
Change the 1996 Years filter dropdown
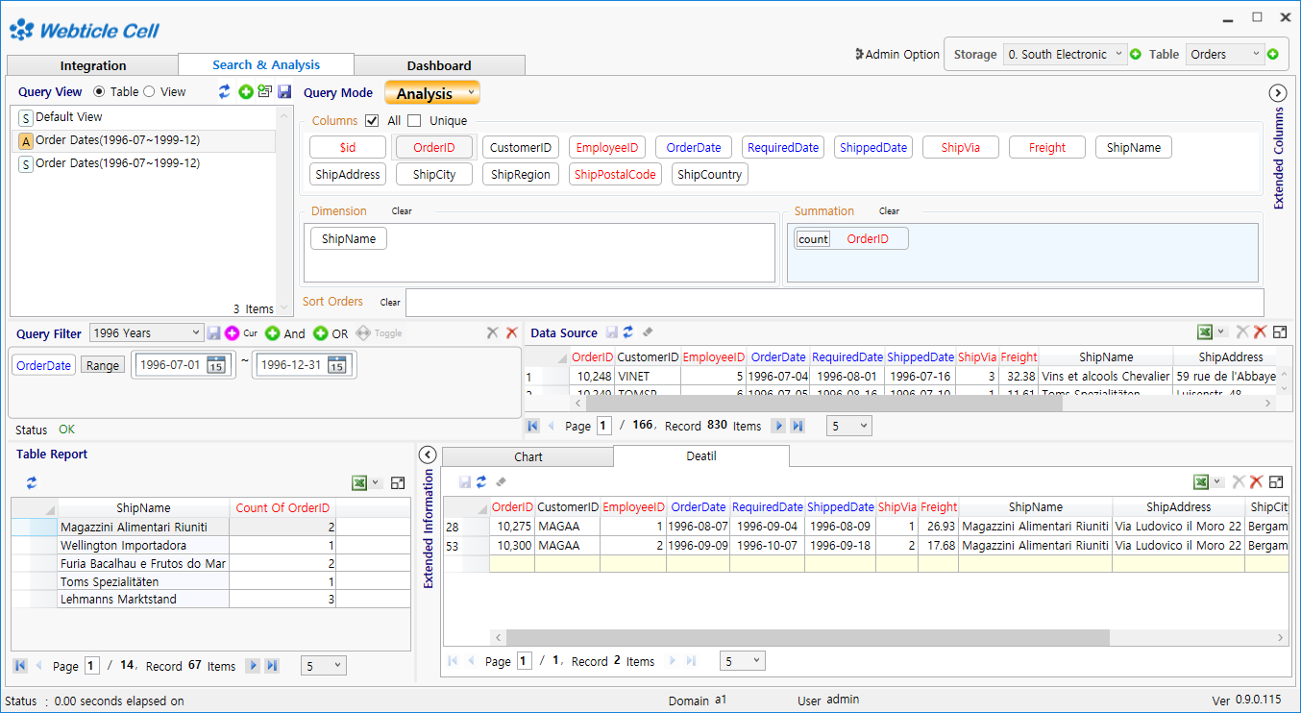coord(145,332)
